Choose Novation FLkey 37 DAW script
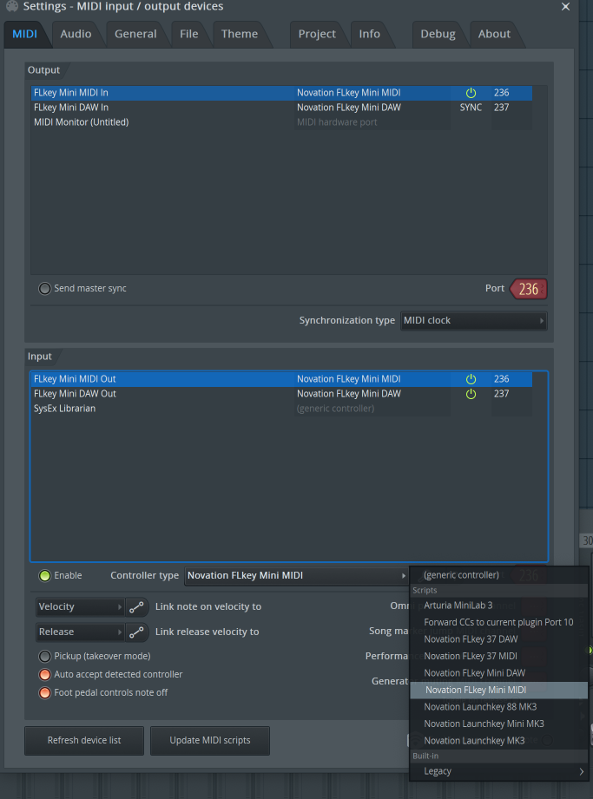The image size is (593, 799). click(499, 639)
